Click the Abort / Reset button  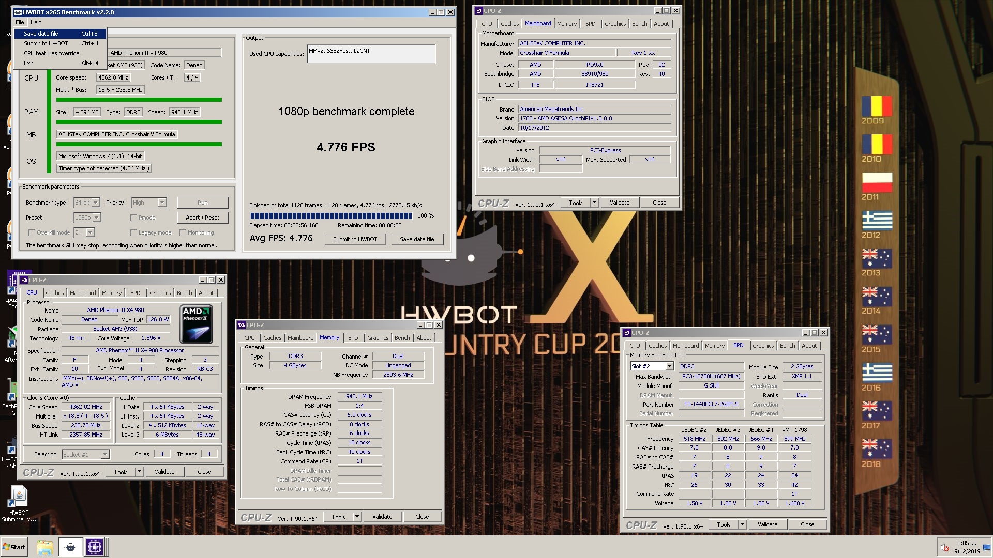tap(202, 218)
